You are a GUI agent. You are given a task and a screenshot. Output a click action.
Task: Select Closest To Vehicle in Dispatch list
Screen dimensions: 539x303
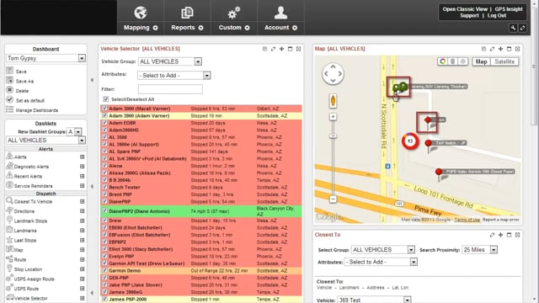33,202
